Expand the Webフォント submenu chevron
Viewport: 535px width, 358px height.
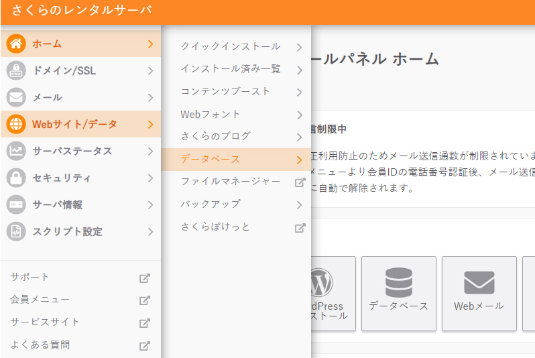point(299,115)
